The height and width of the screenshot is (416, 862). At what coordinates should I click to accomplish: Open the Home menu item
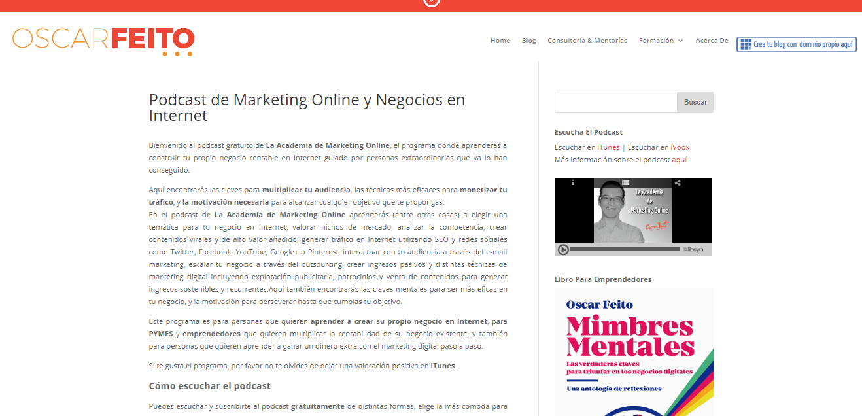[500, 41]
